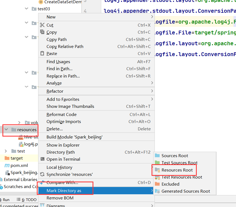This screenshot has height=207, width=236.
Task: Click the Compare With arrows icon
Action: click(x=42, y=182)
